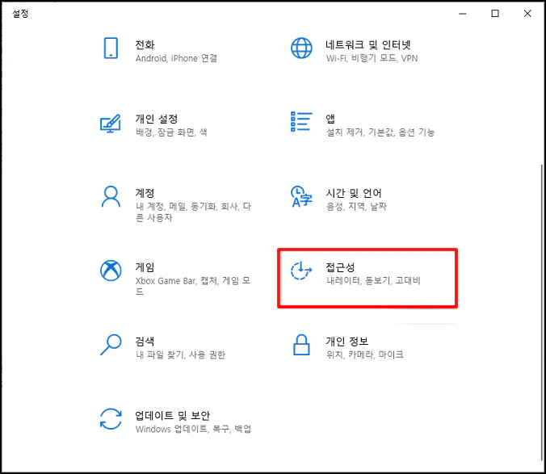Click '설치 제거, 기본값, 옵션 기능' description
The width and height of the screenshot is (546, 474).
380,132
